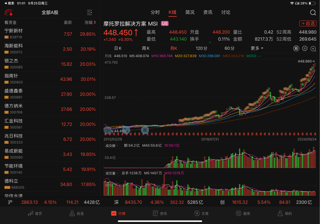This screenshot has height=224, width=320.
Task: Open 节能环境 stock row
Action: 50,169
